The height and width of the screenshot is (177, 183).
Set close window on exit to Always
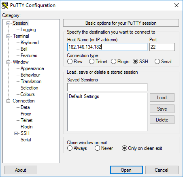tap(70, 148)
